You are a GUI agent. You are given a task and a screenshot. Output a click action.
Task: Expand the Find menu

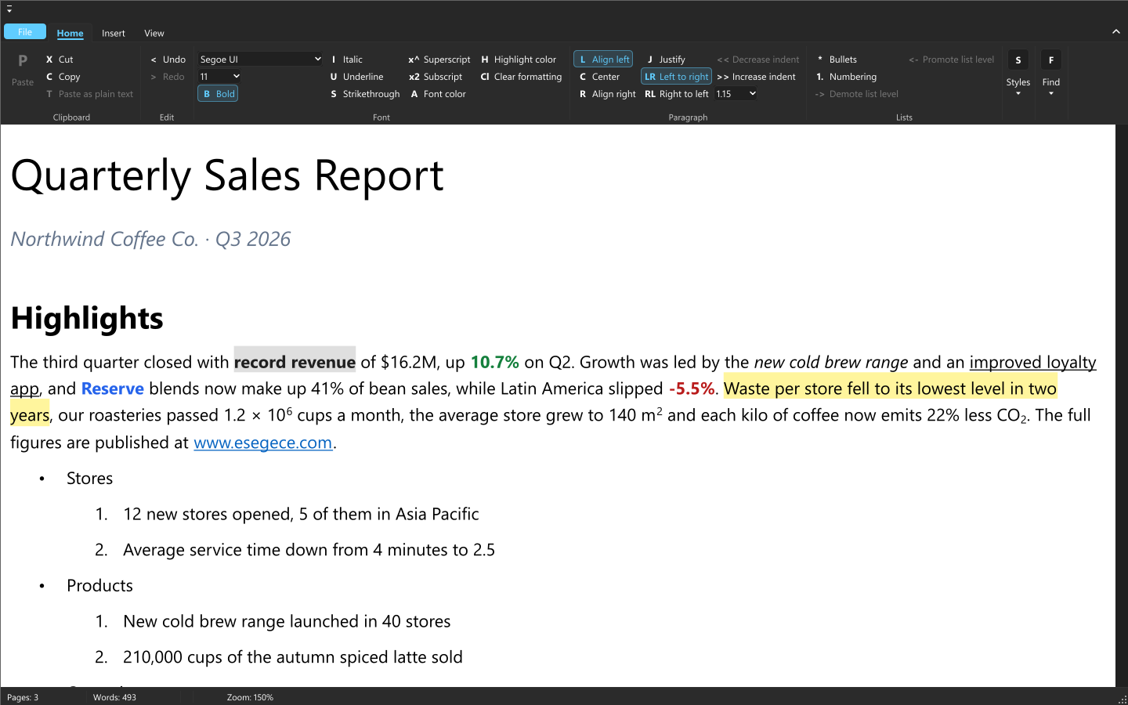pos(1051,74)
